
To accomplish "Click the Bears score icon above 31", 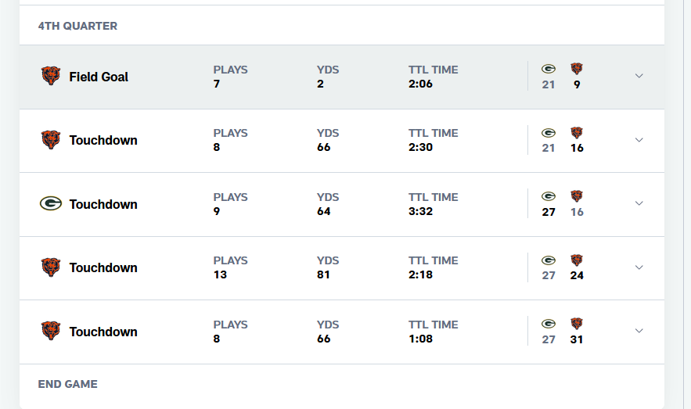I will click(x=577, y=324).
